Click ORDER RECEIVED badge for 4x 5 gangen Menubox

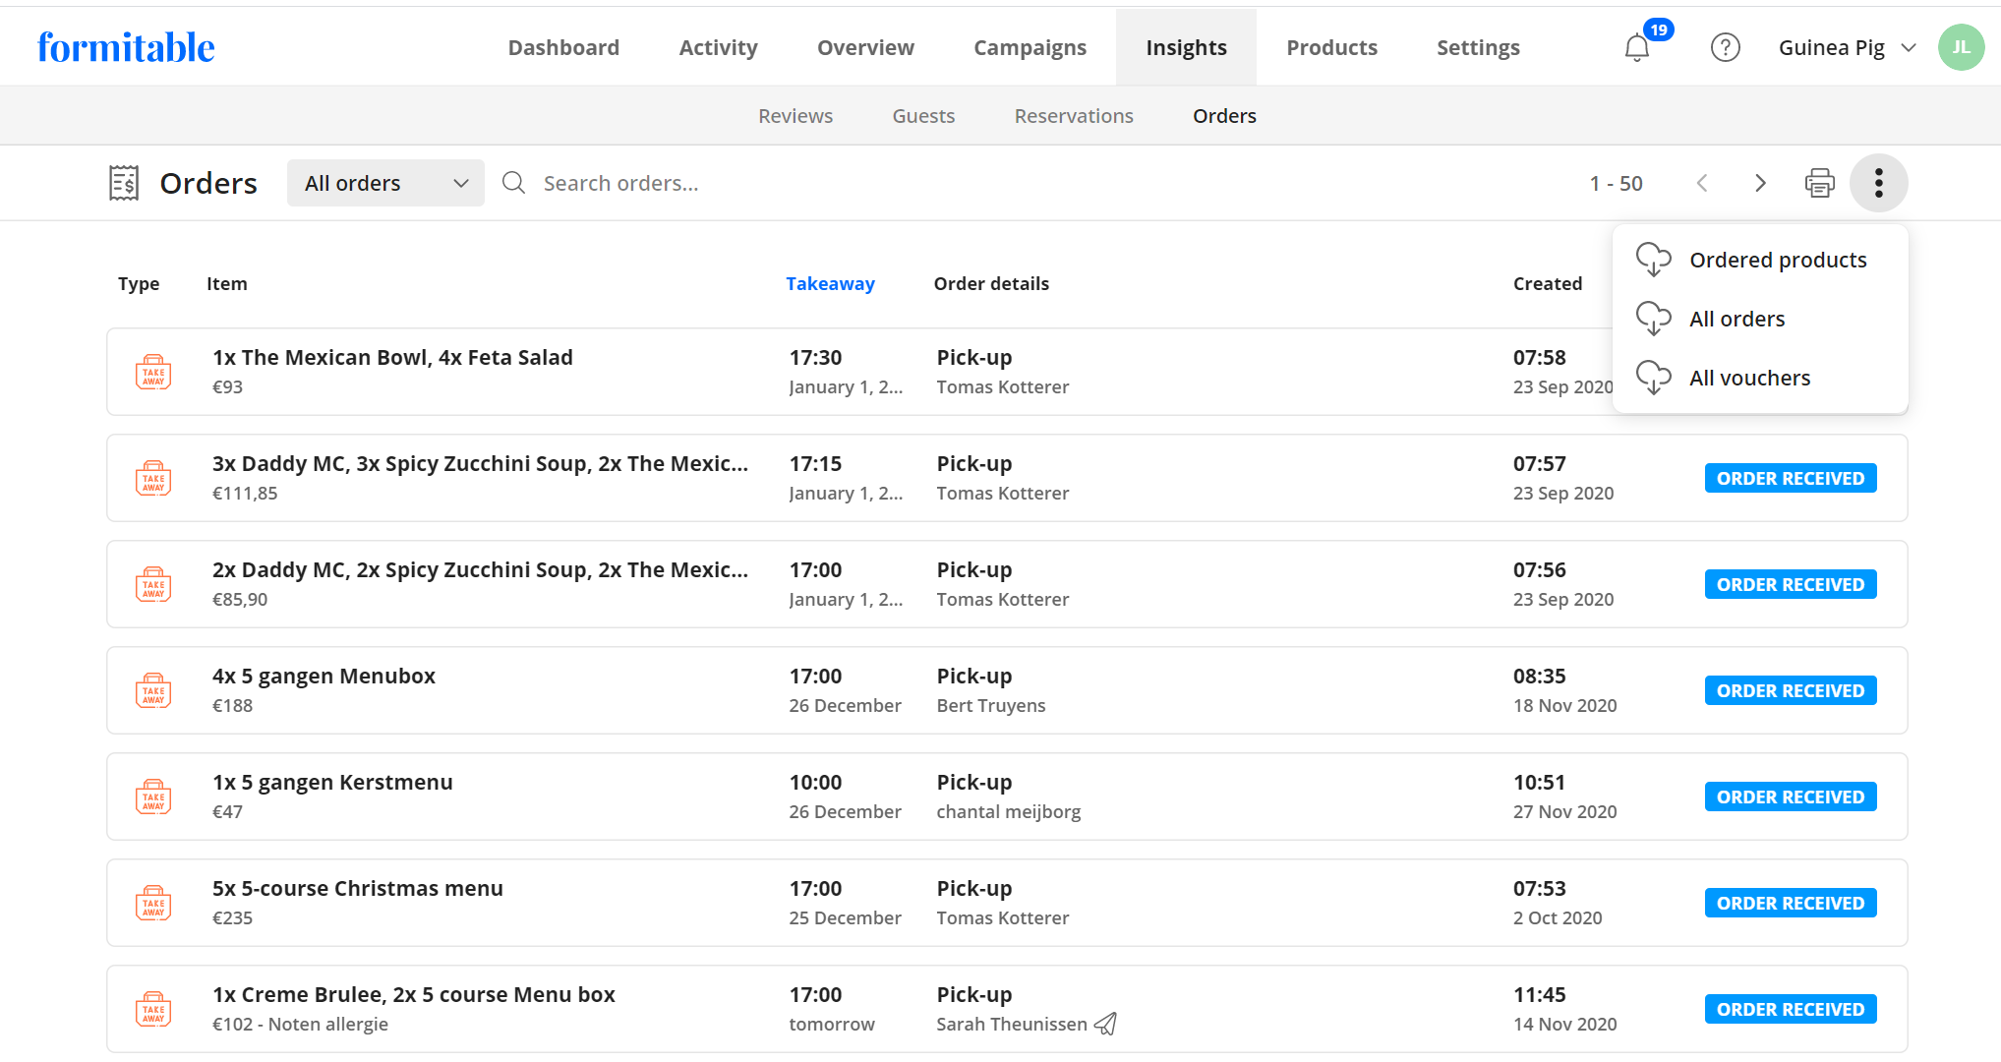coord(1790,690)
